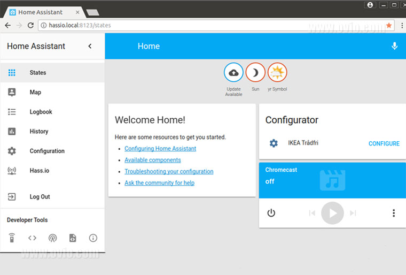The width and height of the screenshot is (406, 275).
Task: Open the Update Available badge
Action: (233, 72)
